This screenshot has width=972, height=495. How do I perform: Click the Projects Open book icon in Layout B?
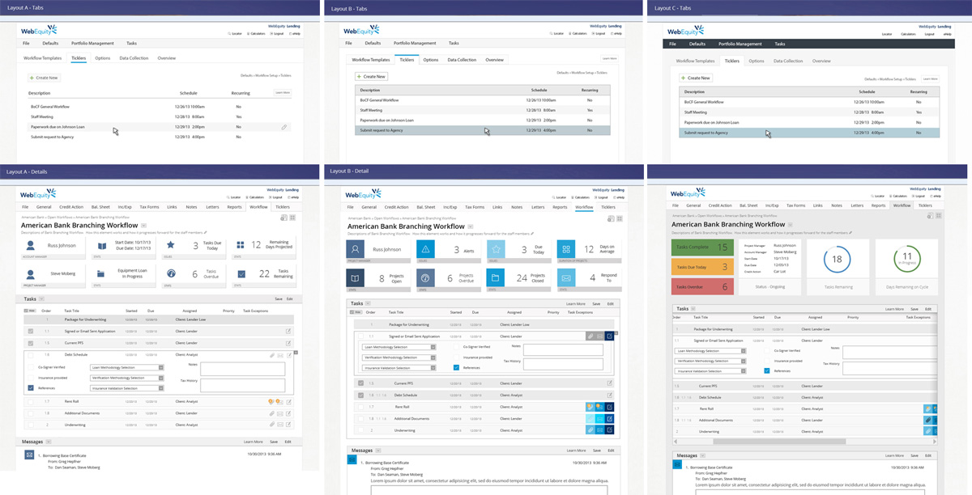[x=354, y=277]
